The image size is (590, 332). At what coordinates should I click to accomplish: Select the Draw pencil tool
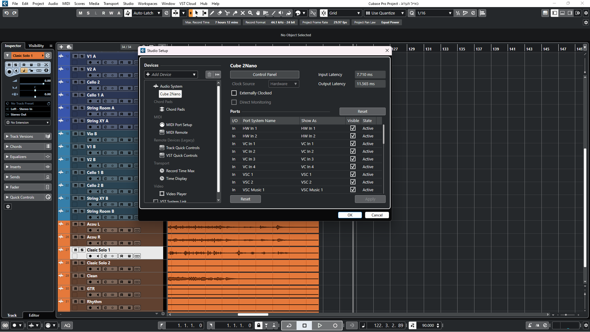pos(212,13)
